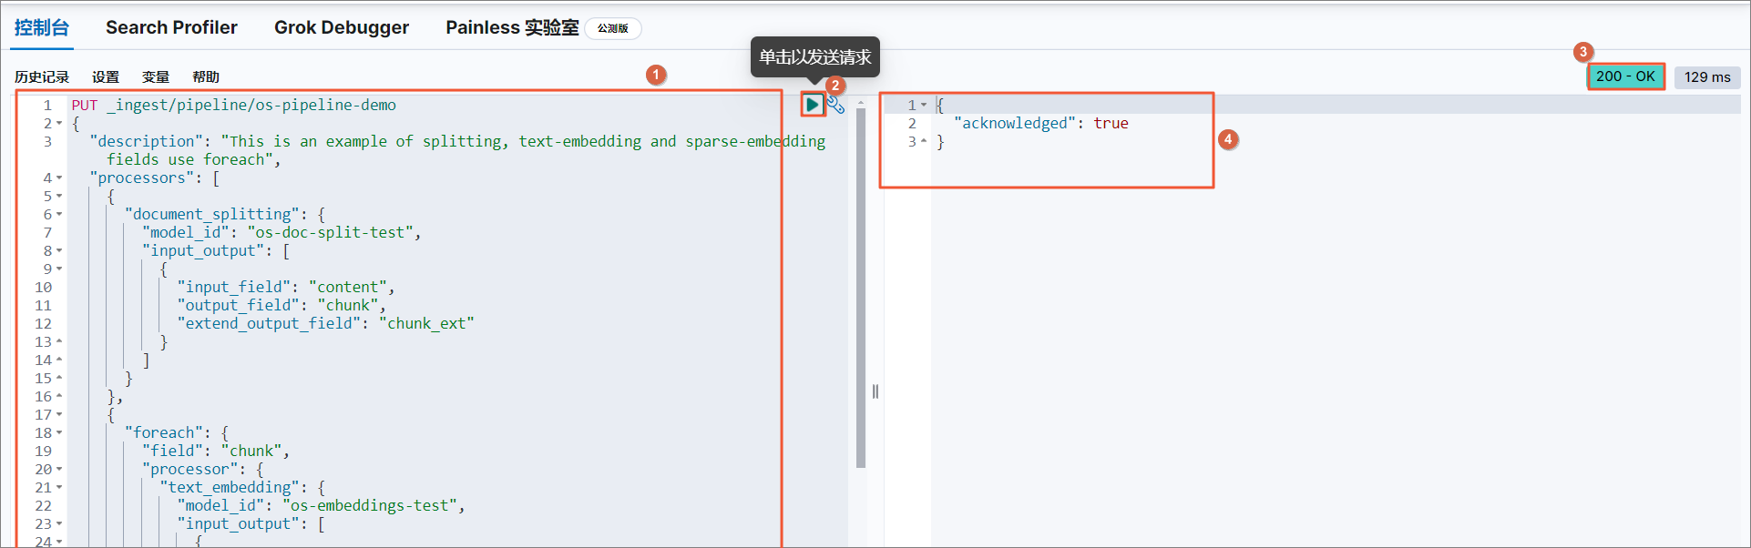Click the "field": "chunk" line

click(x=216, y=451)
